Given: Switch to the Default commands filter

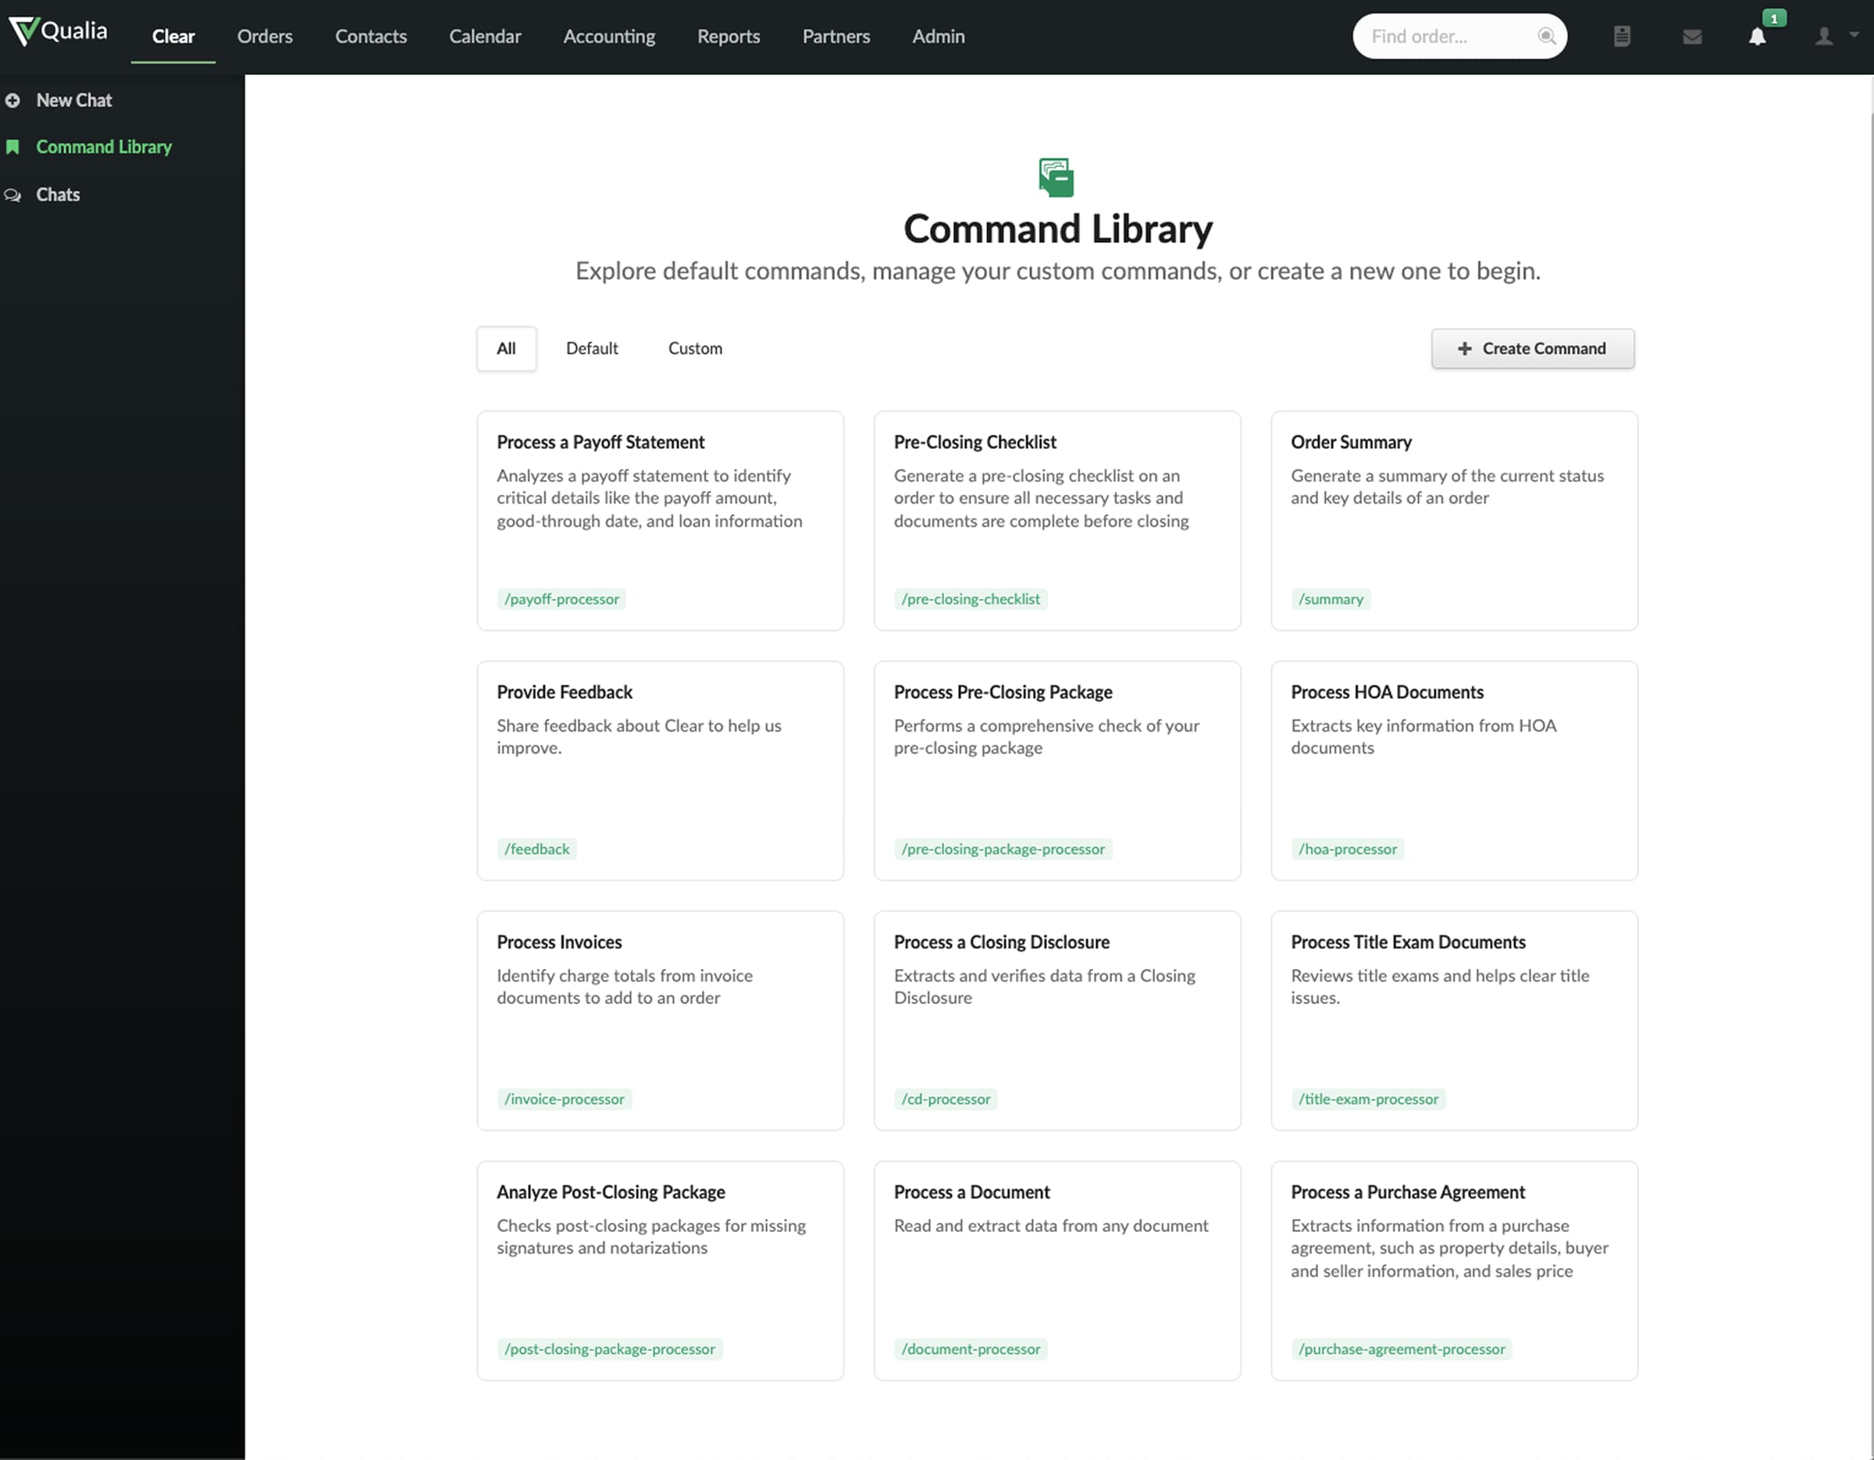Looking at the screenshot, I should pyautogui.click(x=591, y=348).
